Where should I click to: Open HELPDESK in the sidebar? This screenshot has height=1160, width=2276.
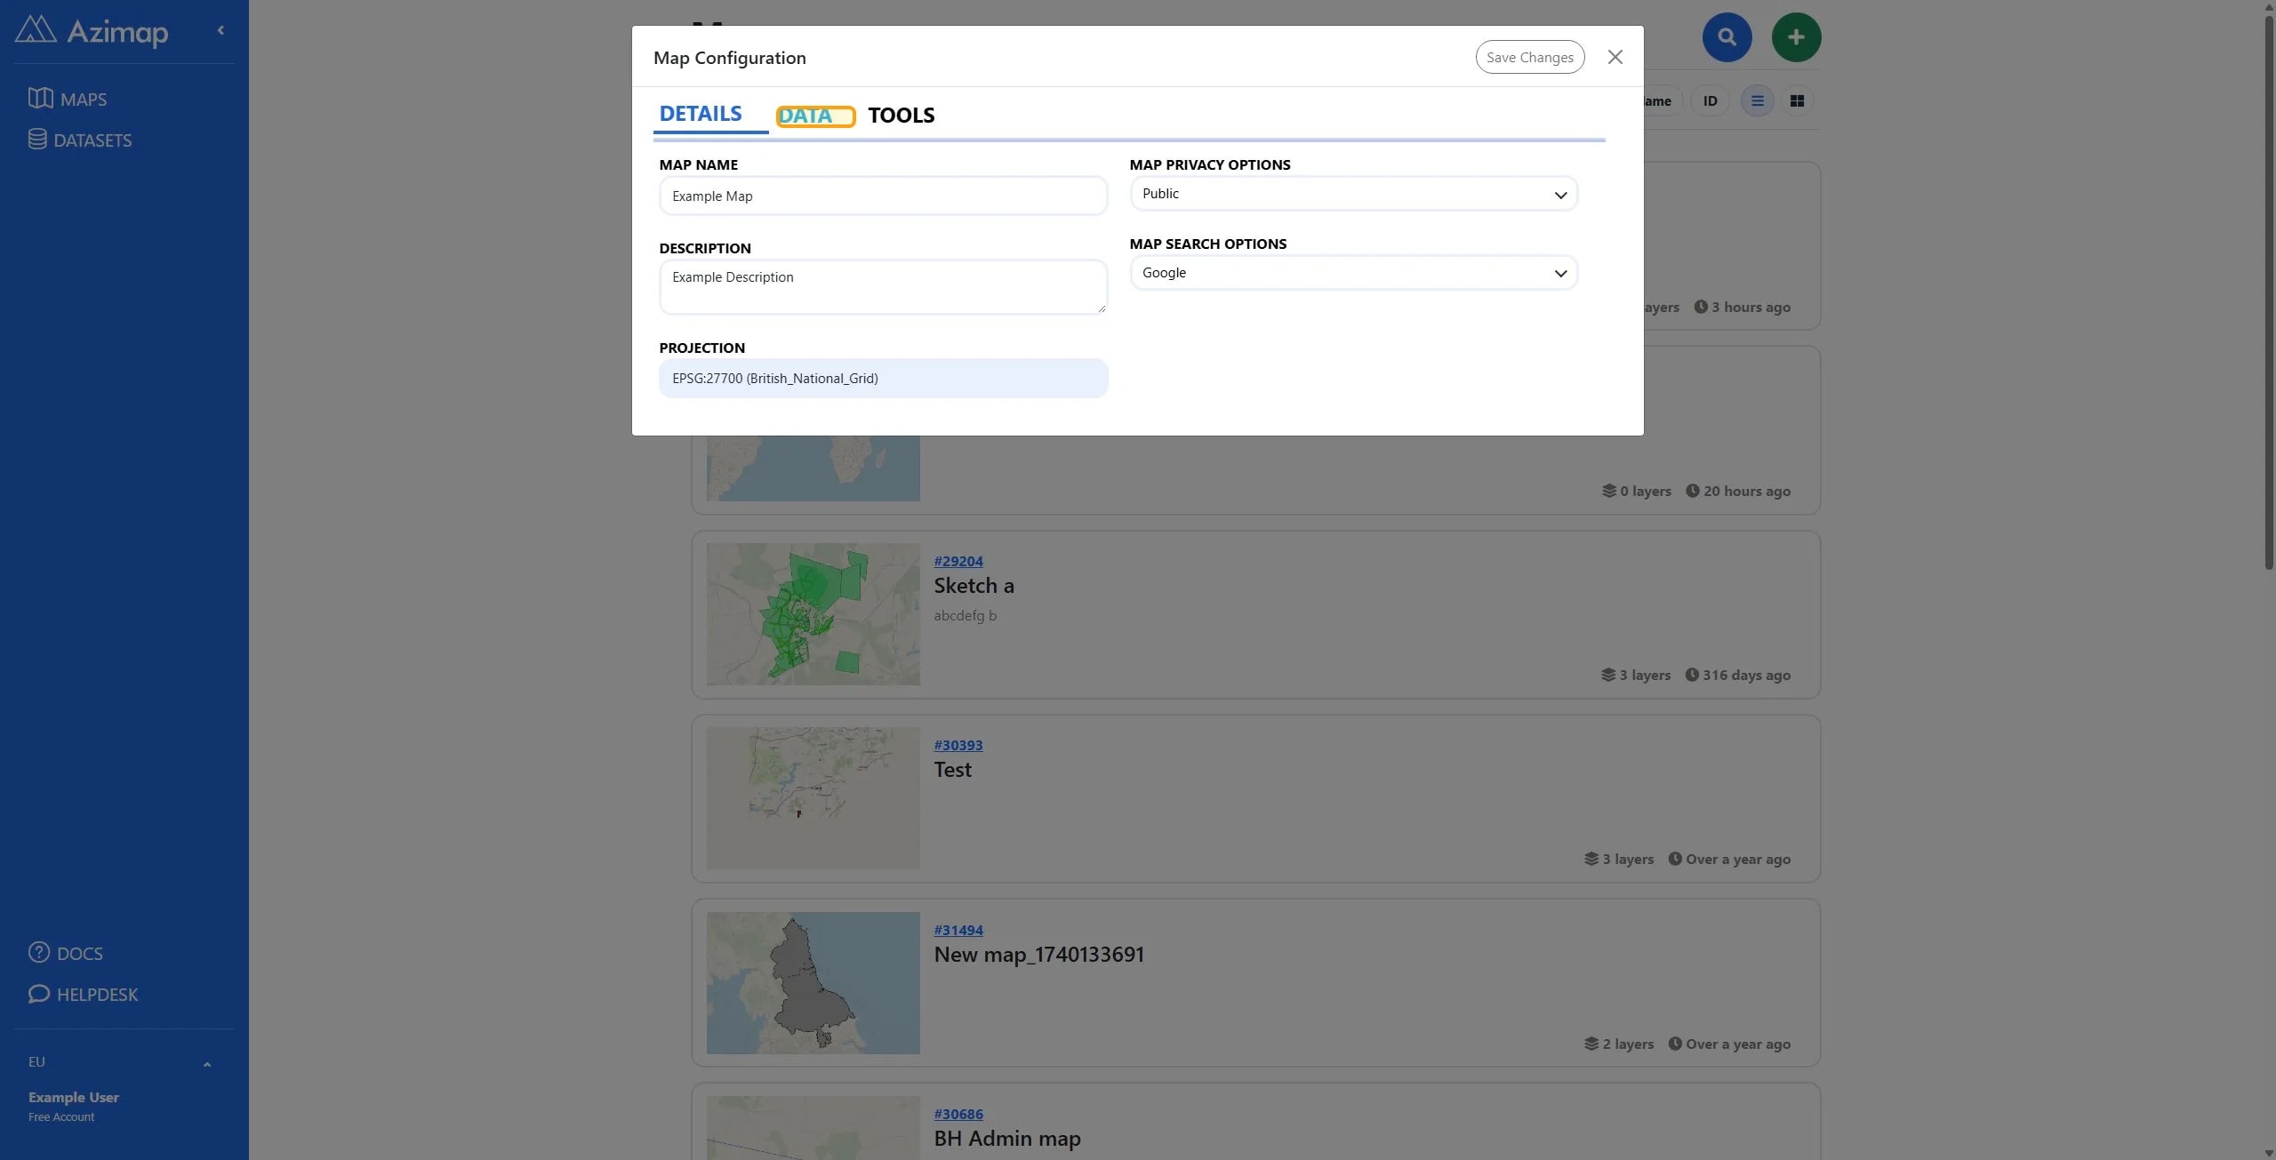pos(84,994)
